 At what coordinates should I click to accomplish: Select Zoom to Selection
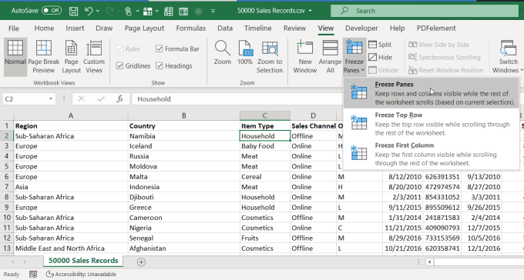(270, 56)
